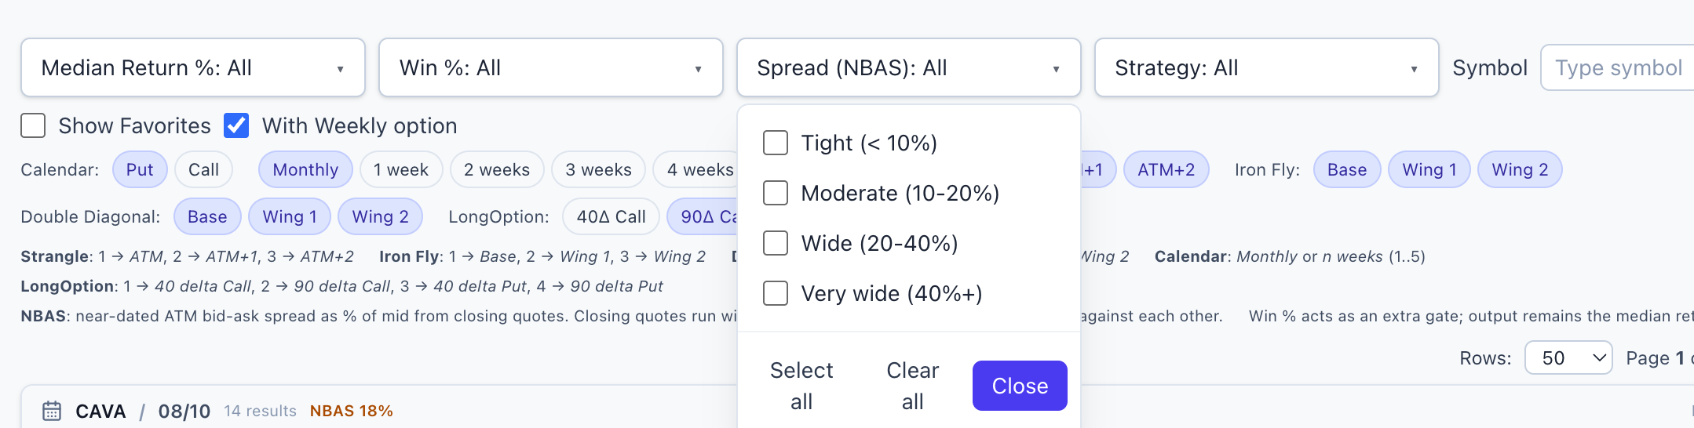1694x428 pixels.
Task: Open the Median Return % dropdown
Action: pos(193,67)
